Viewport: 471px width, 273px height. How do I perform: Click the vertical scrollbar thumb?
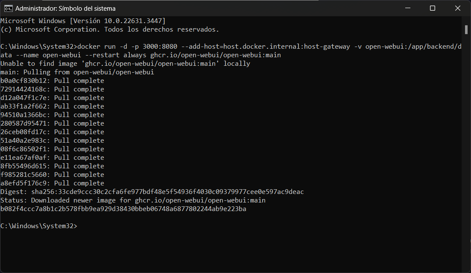[466, 29]
